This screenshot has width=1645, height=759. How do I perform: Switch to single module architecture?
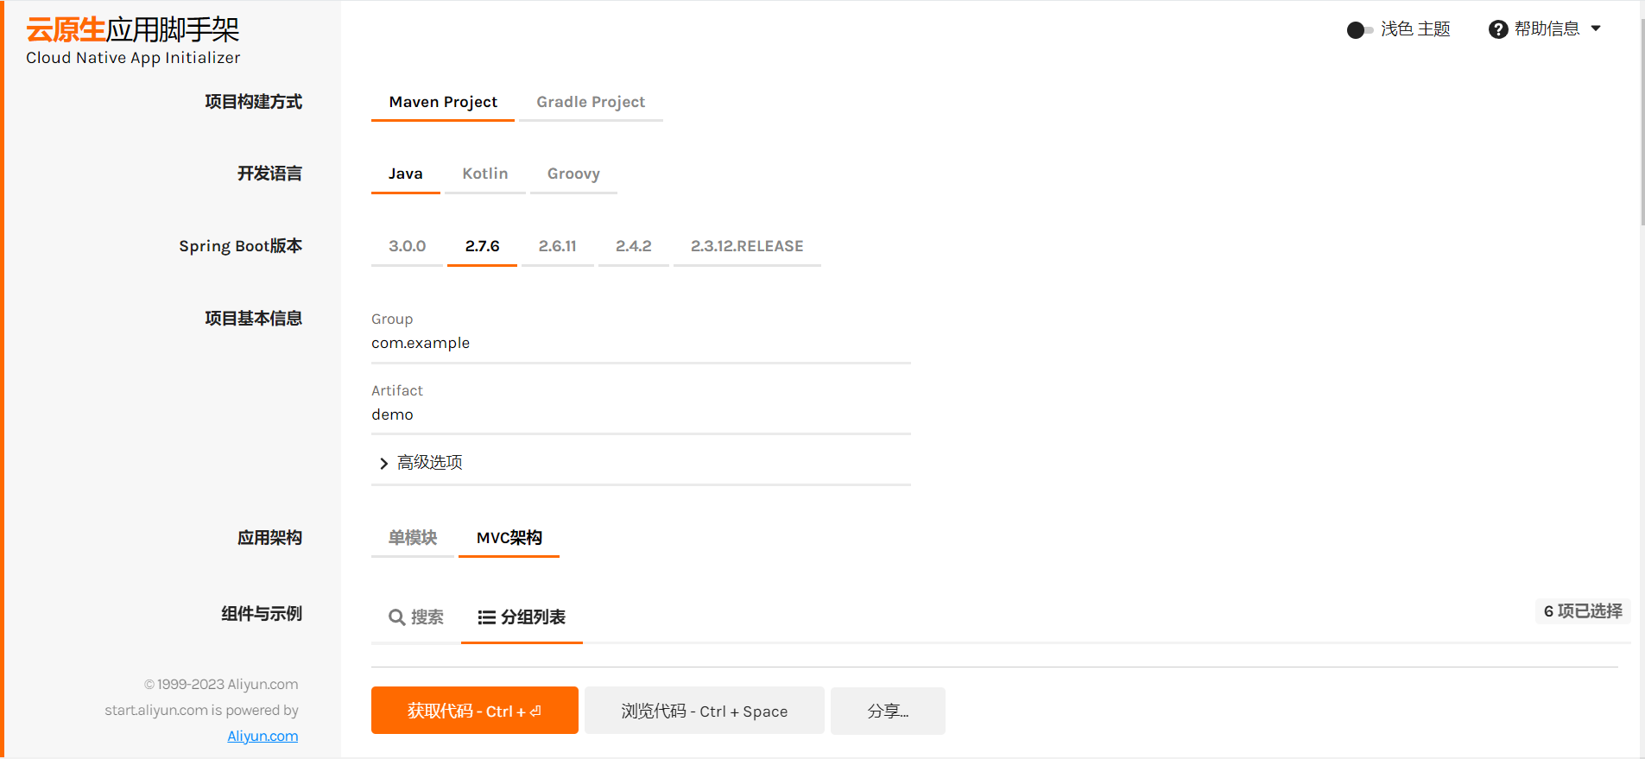[x=413, y=539]
